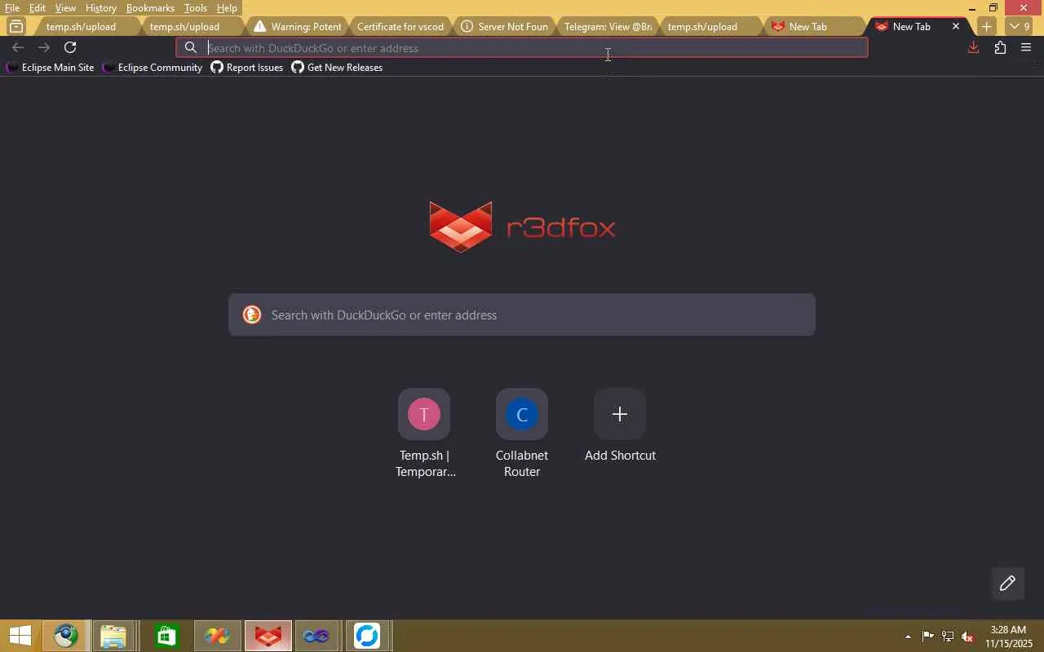Go back with the back arrow
Screen dimensions: 1044x652
pos(18,47)
